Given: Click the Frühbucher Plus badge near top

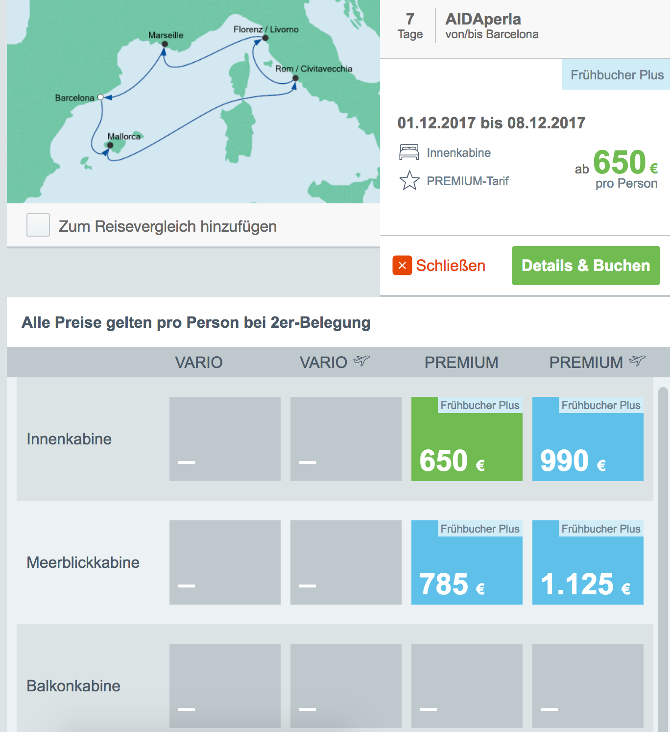Looking at the screenshot, I should [x=616, y=75].
